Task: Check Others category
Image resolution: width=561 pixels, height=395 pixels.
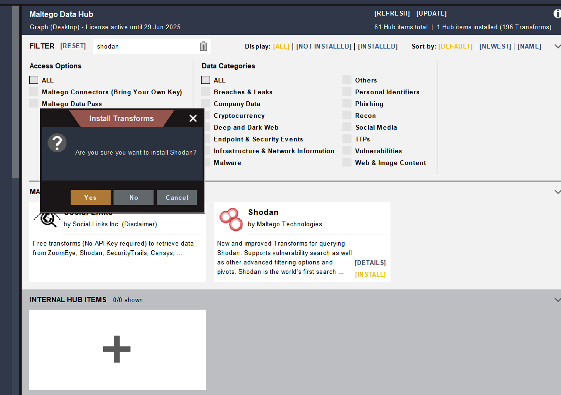Action: point(347,80)
